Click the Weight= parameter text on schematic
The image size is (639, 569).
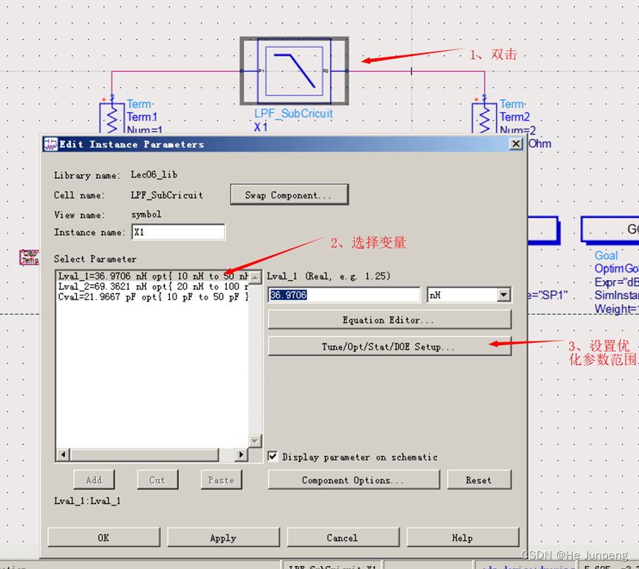pyautogui.click(x=617, y=309)
